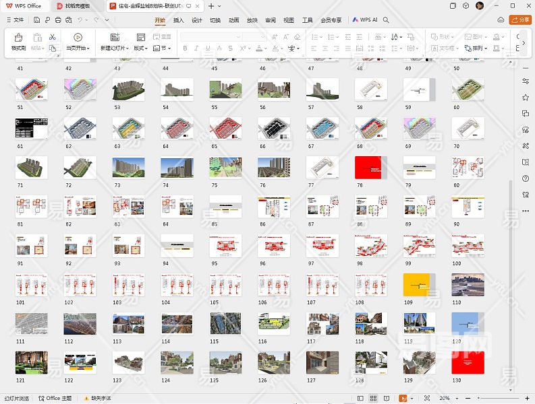Switch to the Design (设计) ribbon tab

point(196,20)
